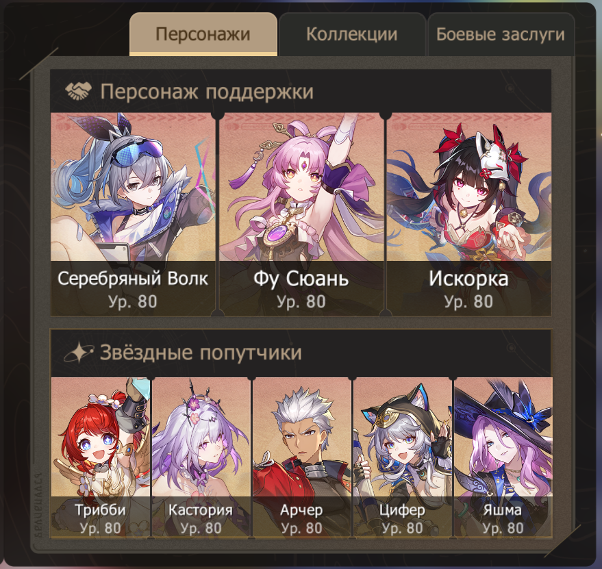Click the Персонаж поддержки section header
This screenshot has width=602, height=569.
[301, 91]
